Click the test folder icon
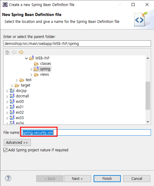Viewport: 154px width, 186px height. tap(22, 80)
